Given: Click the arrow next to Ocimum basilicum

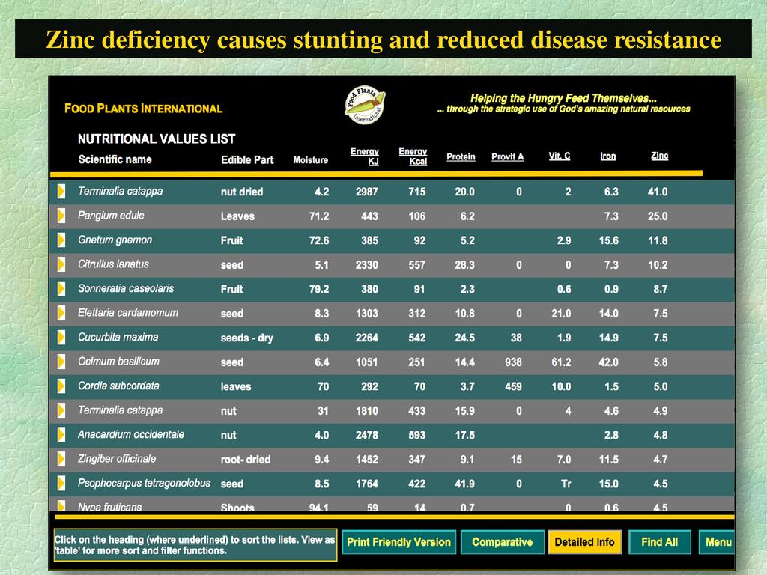Looking at the screenshot, I should point(60,362).
